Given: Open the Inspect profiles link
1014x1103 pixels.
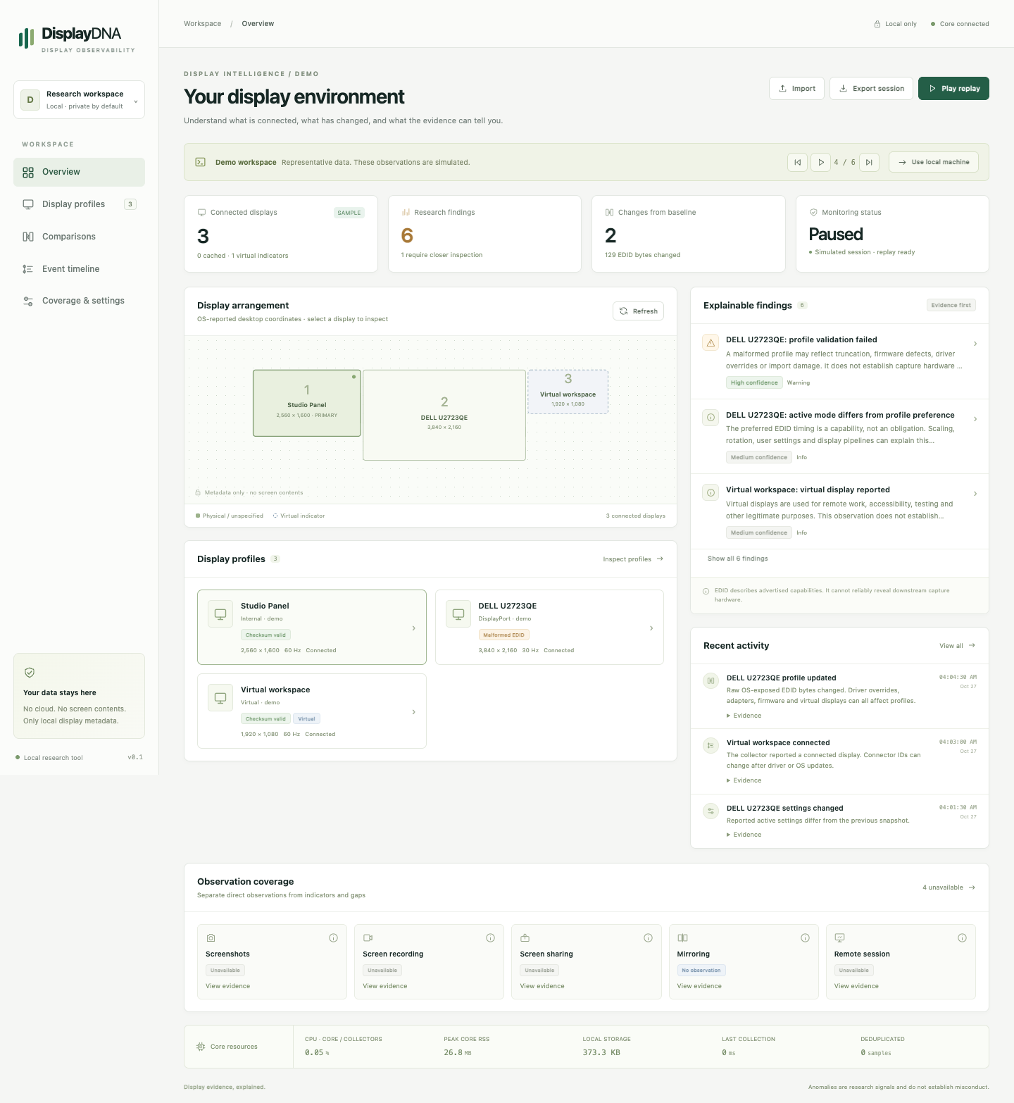Looking at the screenshot, I should 633,559.
